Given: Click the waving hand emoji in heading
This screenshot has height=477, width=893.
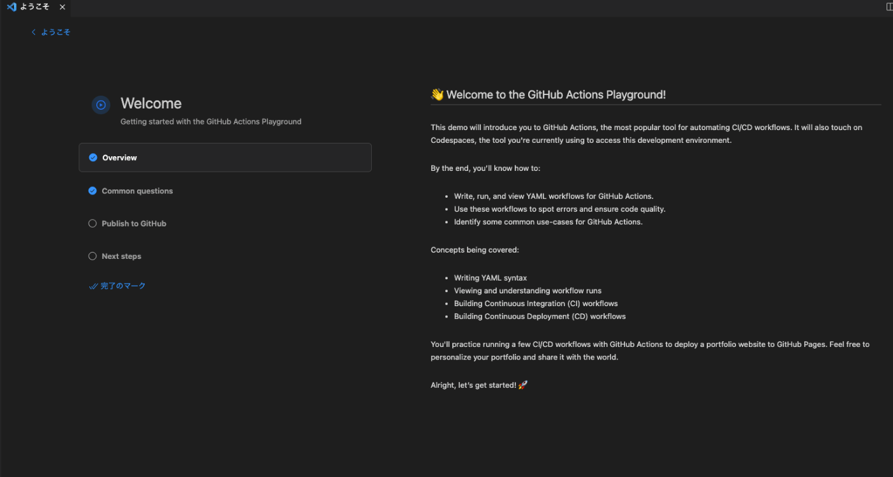Looking at the screenshot, I should 438,95.
